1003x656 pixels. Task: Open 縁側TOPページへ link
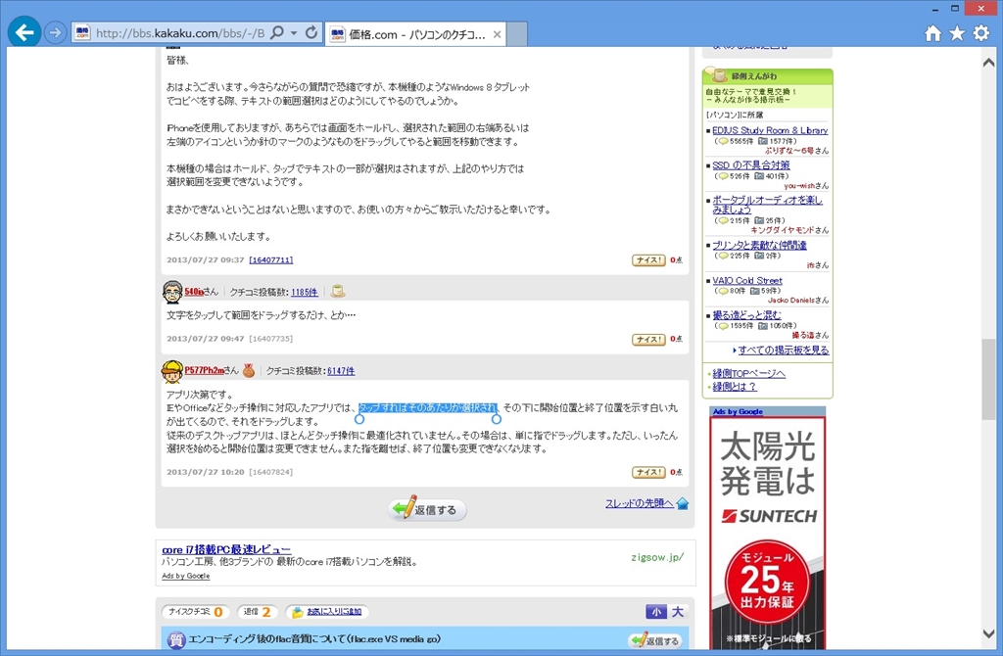tap(749, 374)
